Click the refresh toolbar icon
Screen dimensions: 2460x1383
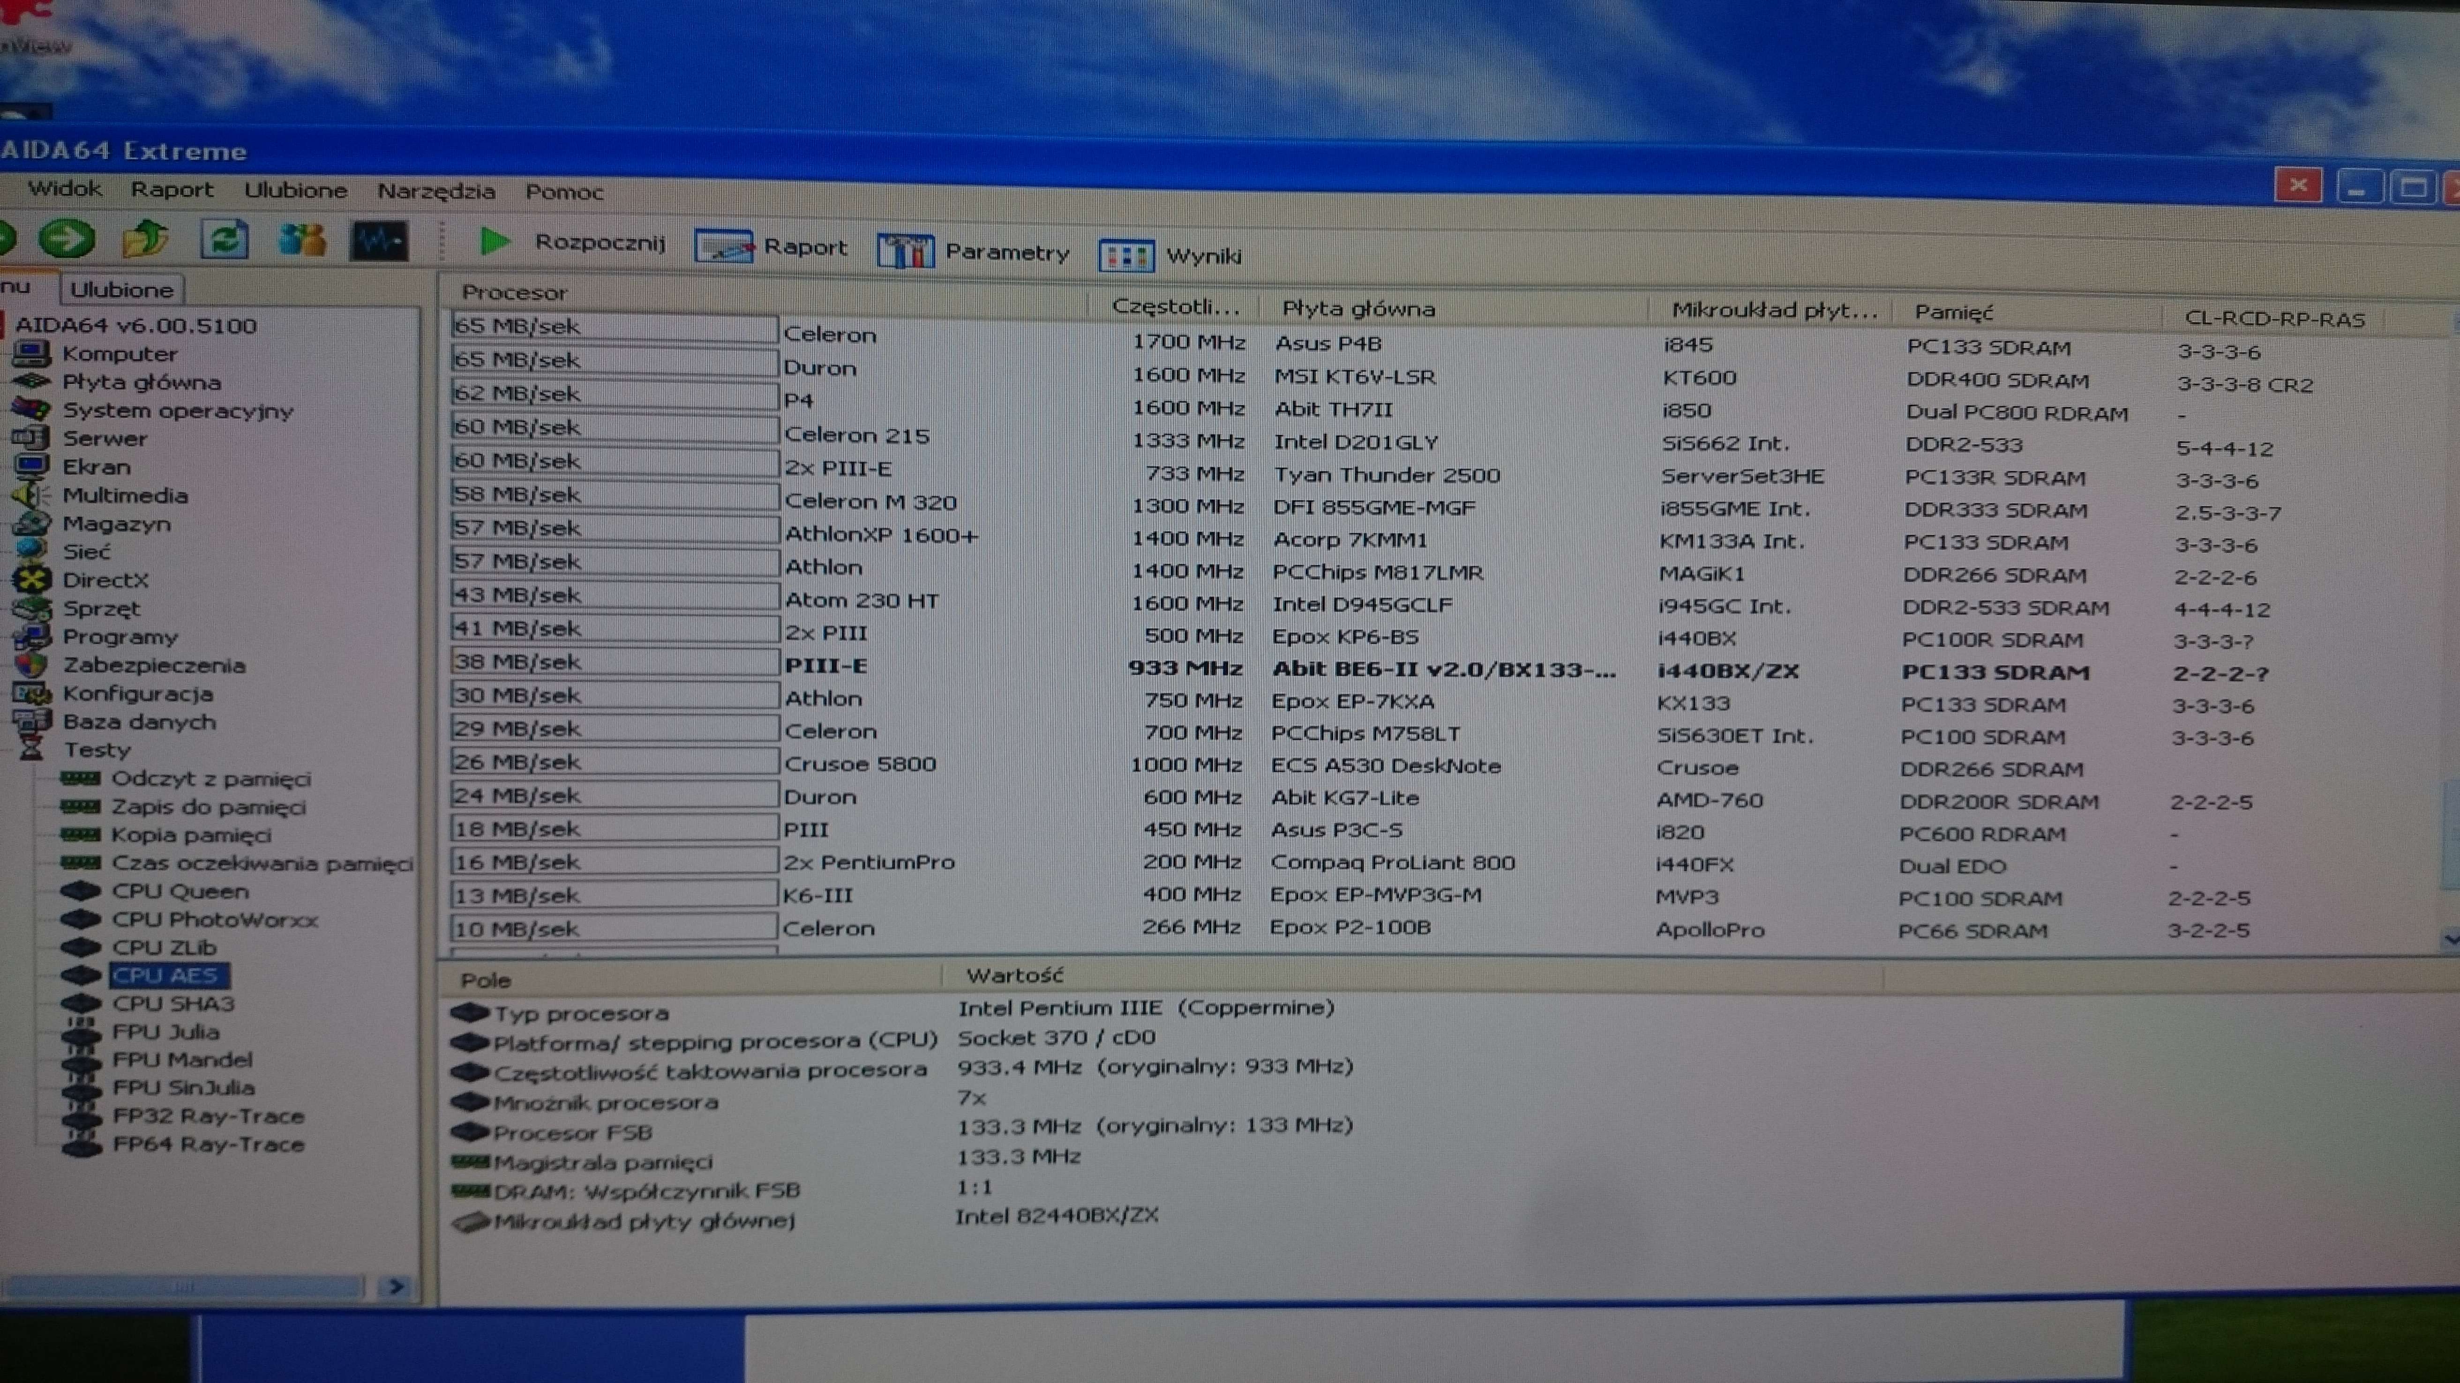pyautogui.click(x=225, y=239)
